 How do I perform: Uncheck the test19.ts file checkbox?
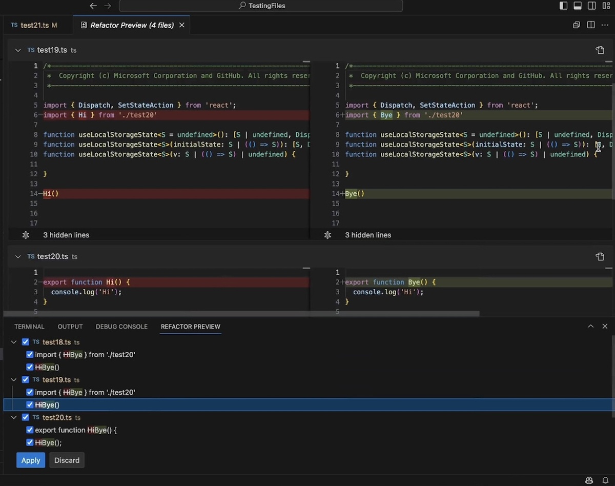26,380
